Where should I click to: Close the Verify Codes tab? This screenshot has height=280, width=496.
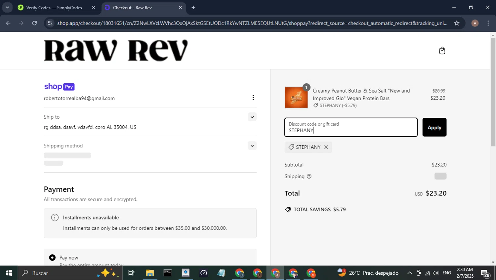93,8
